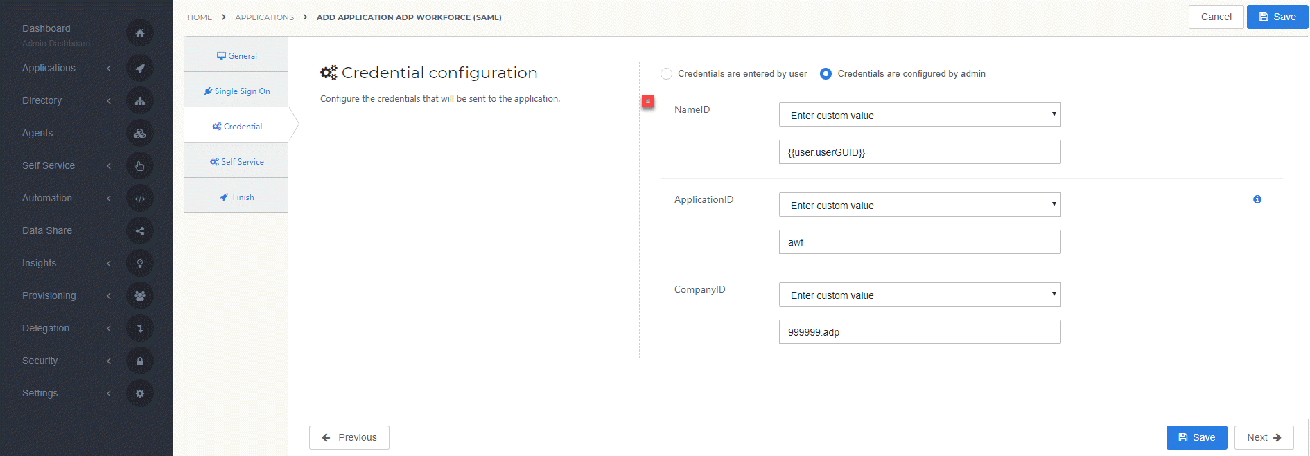
Task: Select Credentials are configured by admin
Action: pyautogui.click(x=826, y=73)
